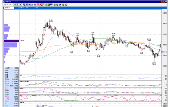Screen dimensions: 170x107
Task: Click the dark purple highlighted volume profile bar
Action: tap(11, 41)
